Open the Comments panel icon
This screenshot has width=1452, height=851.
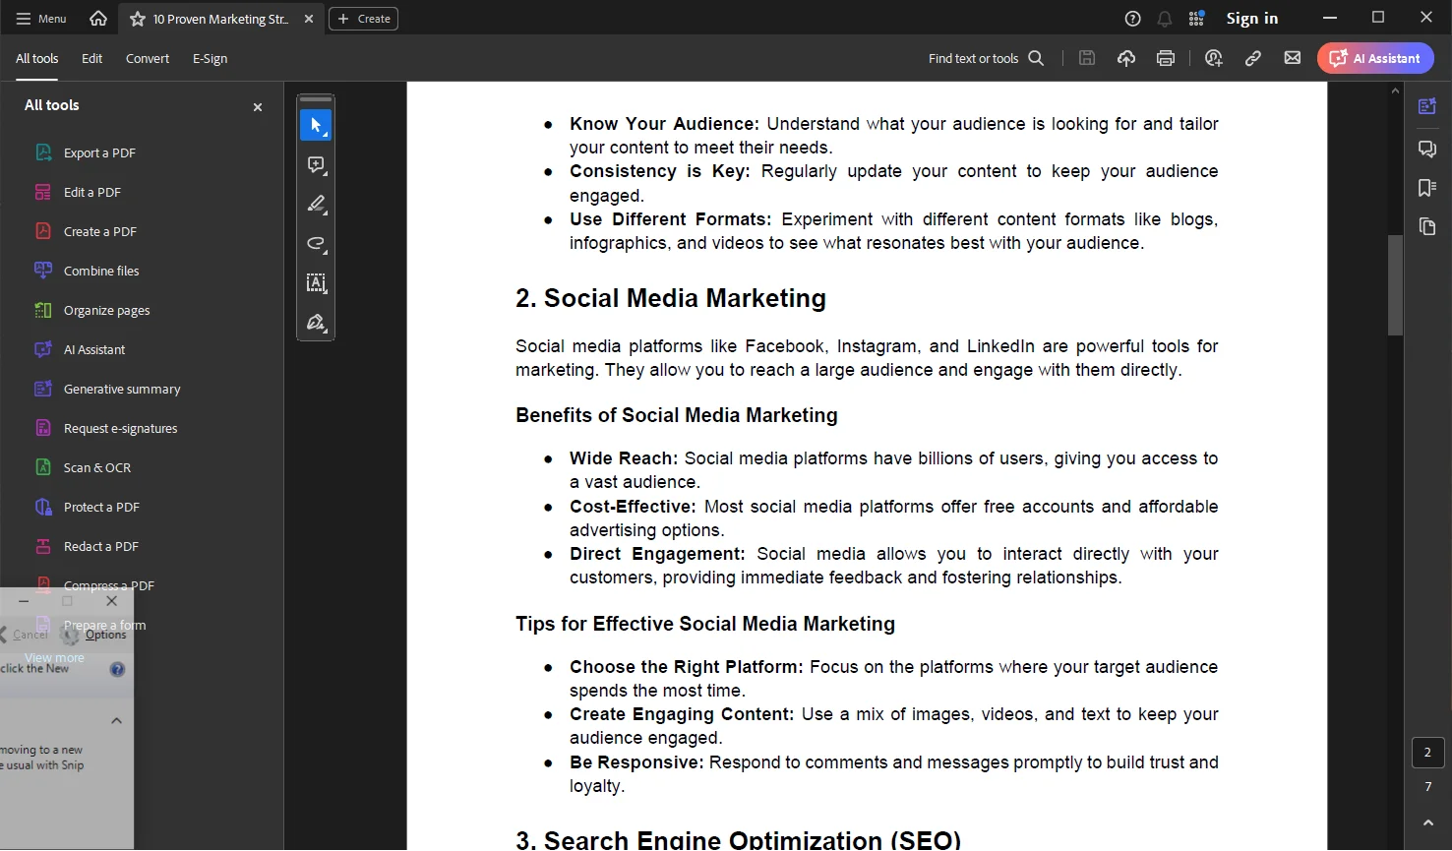pyautogui.click(x=1427, y=149)
